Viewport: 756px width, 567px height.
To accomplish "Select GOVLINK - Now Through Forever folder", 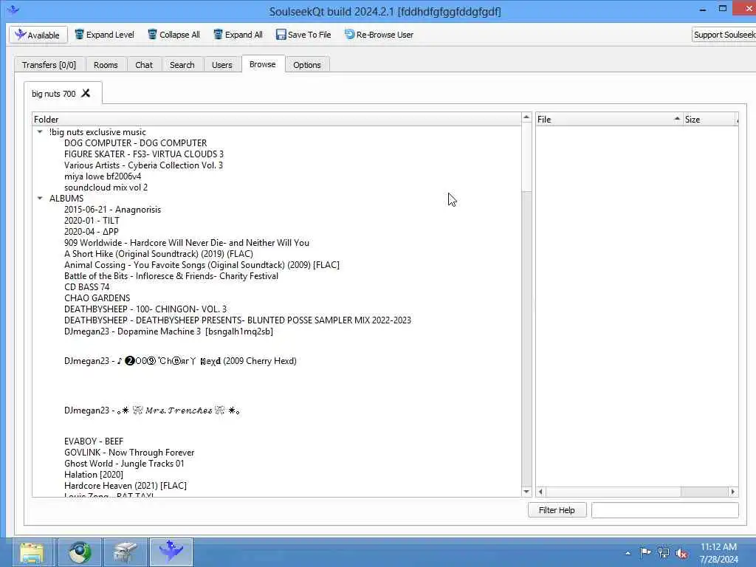I will 129,453.
